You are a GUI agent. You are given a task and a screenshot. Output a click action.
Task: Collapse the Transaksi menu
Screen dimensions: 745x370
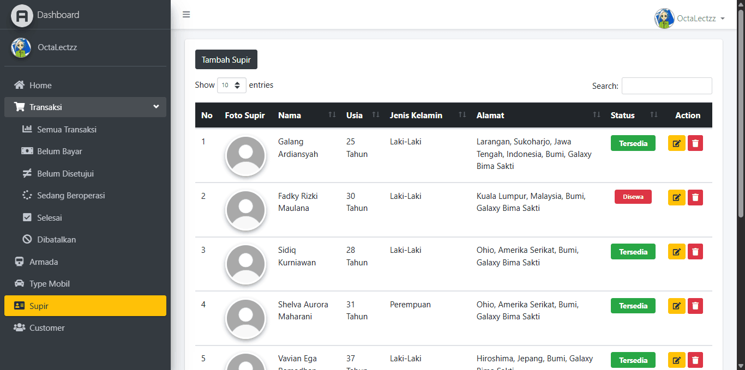coord(85,107)
